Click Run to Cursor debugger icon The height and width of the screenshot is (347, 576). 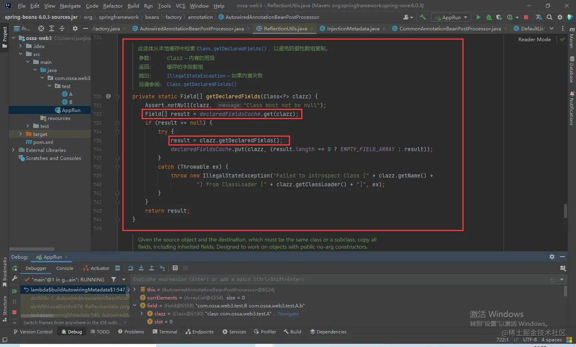pyautogui.click(x=162, y=268)
